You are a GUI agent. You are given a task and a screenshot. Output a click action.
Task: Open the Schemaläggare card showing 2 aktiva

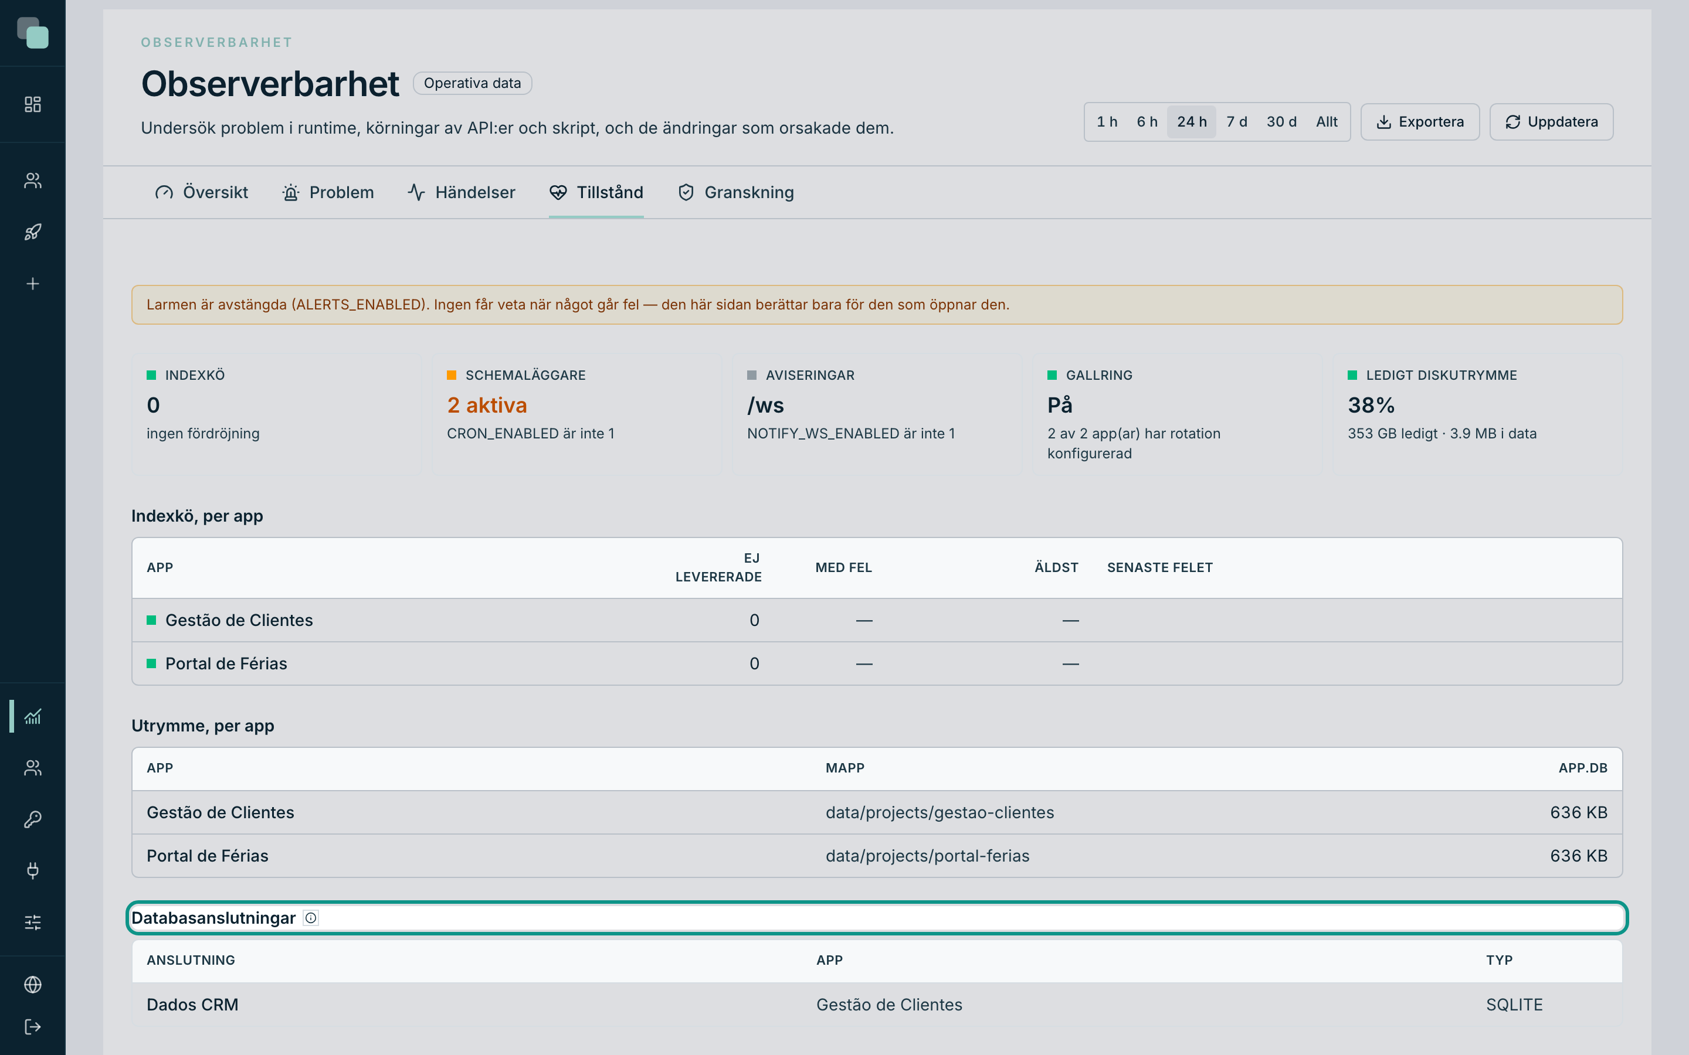point(576,414)
